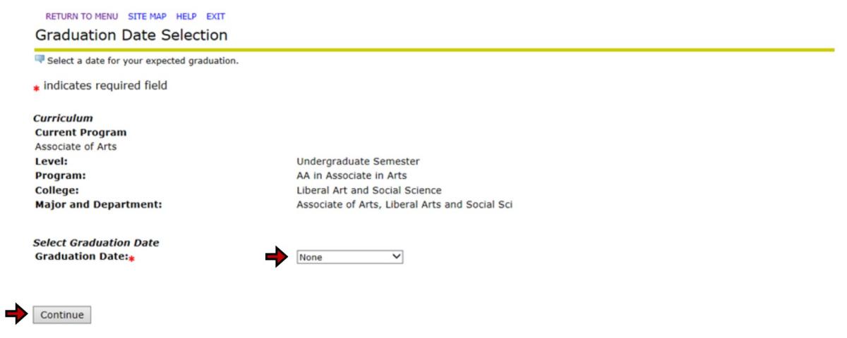Click the Graduation Date Selection page heading

pos(131,35)
